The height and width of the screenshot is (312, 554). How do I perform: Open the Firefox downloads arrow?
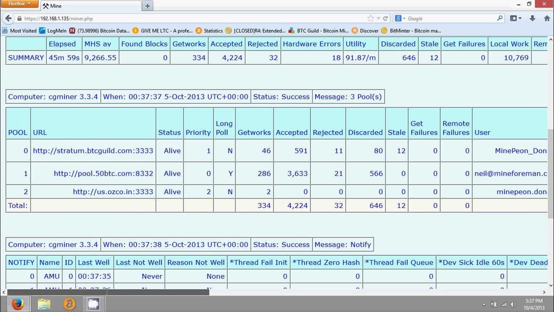(x=532, y=18)
